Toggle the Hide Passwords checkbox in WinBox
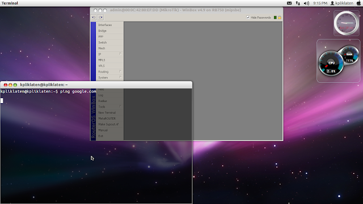 tap(248, 18)
